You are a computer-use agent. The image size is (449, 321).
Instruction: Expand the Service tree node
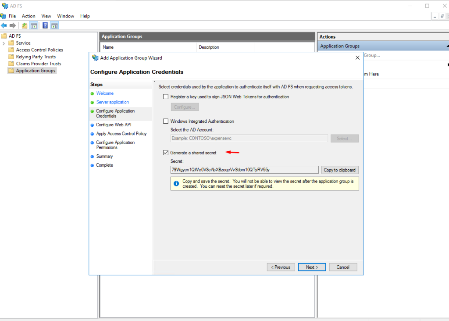click(x=4, y=43)
